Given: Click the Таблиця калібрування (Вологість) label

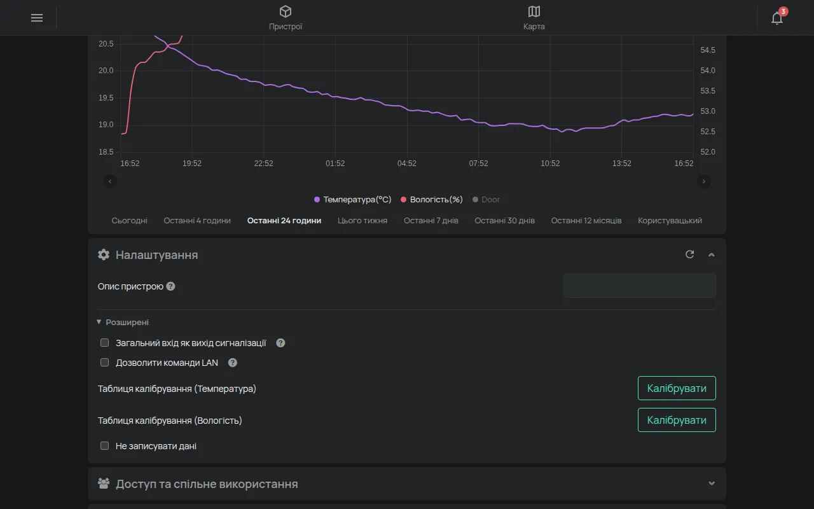Looking at the screenshot, I should click(x=170, y=420).
